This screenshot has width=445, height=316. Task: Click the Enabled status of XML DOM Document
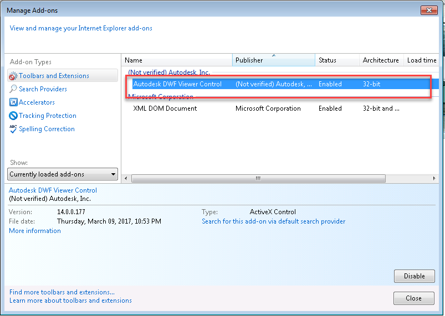(x=330, y=108)
